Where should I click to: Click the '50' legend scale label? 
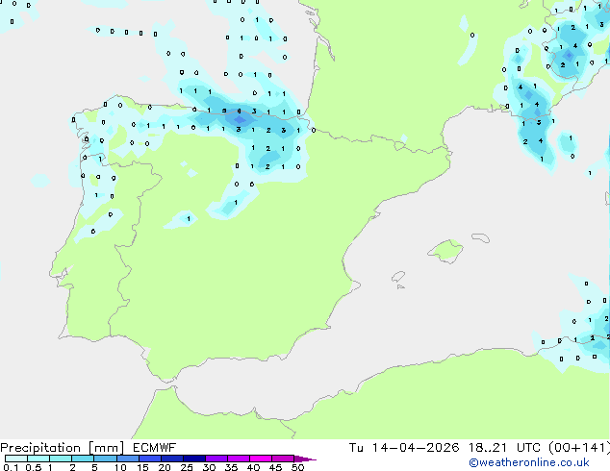(297, 467)
